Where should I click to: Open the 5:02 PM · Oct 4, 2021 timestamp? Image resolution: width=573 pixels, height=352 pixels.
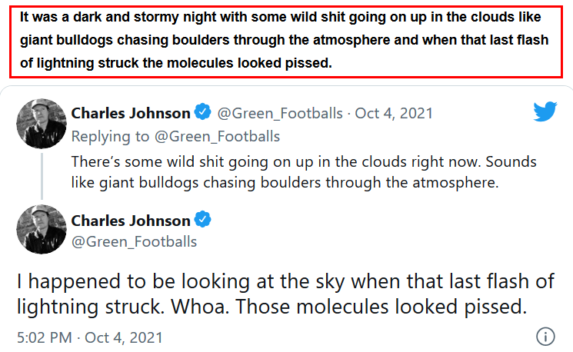(89, 337)
